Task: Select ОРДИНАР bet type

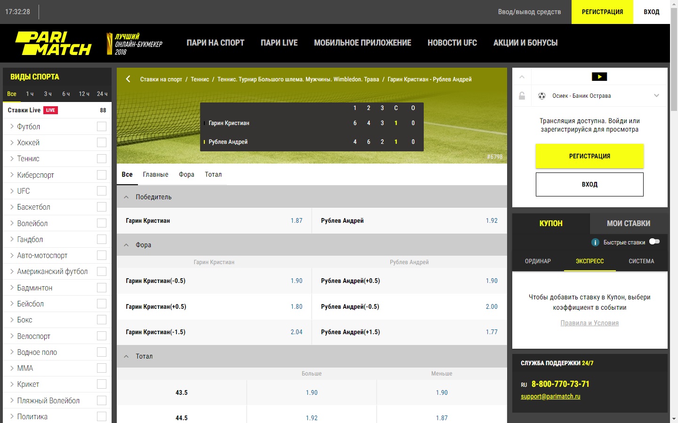Action: pos(538,261)
